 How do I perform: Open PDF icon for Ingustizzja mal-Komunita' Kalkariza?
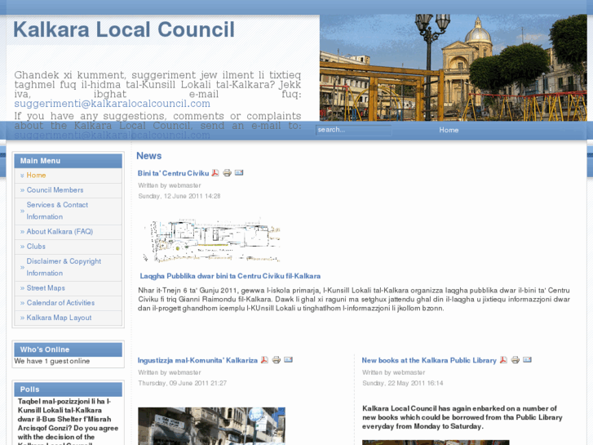pos(264,360)
